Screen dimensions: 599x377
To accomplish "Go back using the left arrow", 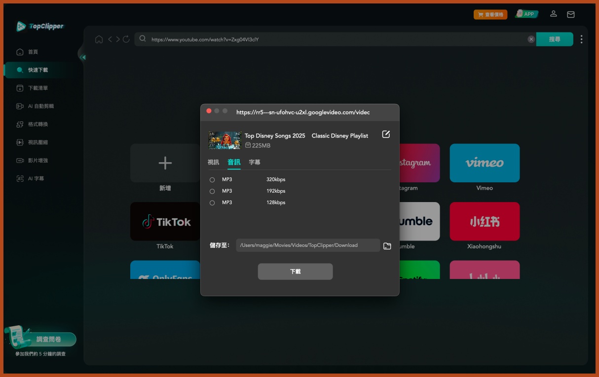I will click(x=111, y=39).
